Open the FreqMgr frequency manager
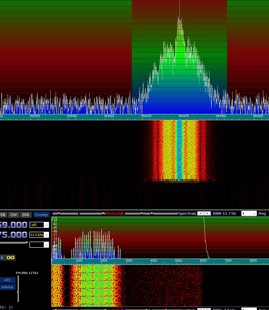Image resolution: width=269 pixels, height=310 pixels. pos(41,215)
